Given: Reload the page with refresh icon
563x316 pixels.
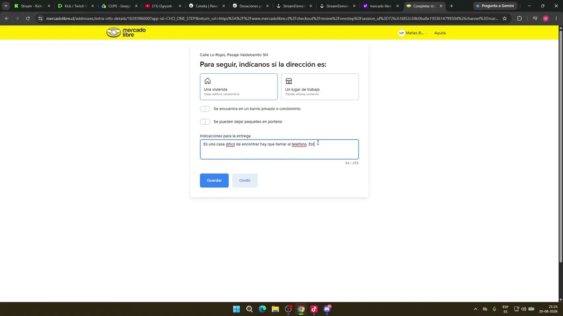Looking at the screenshot, I should (x=28, y=18).
